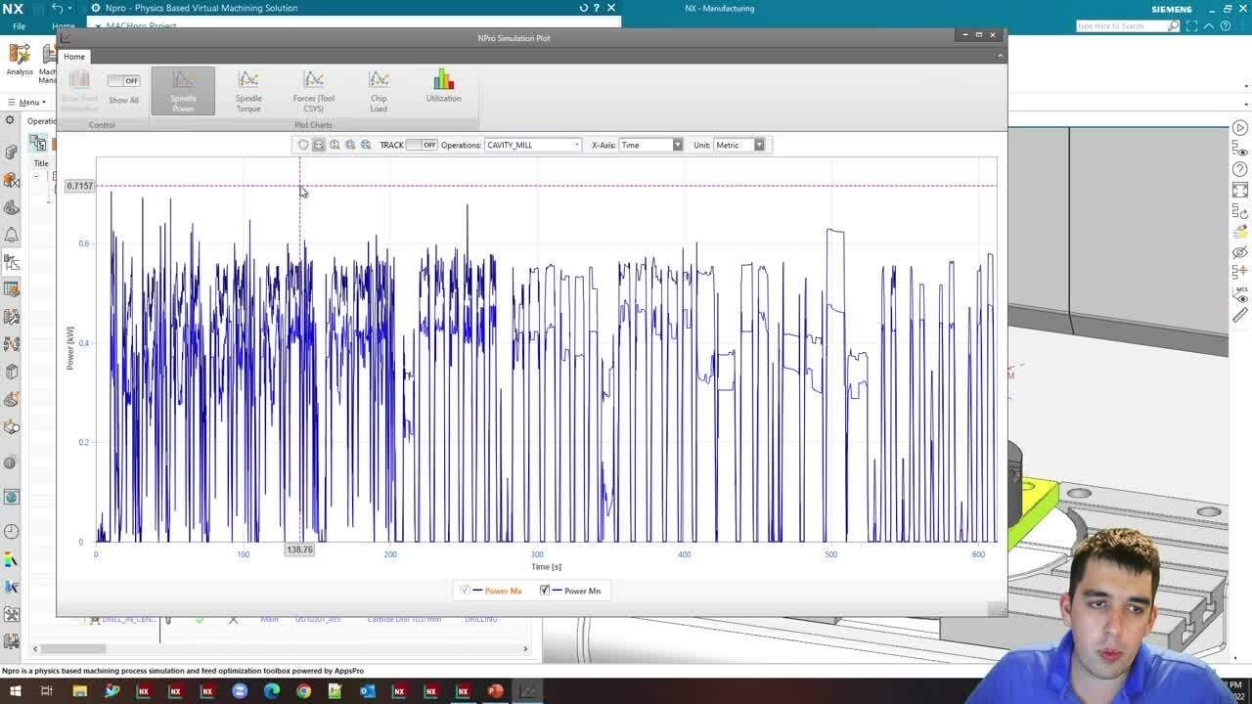Collapse the NPro plot ribbon
Viewport: 1252px width, 704px height.
click(x=1000, y=56)
